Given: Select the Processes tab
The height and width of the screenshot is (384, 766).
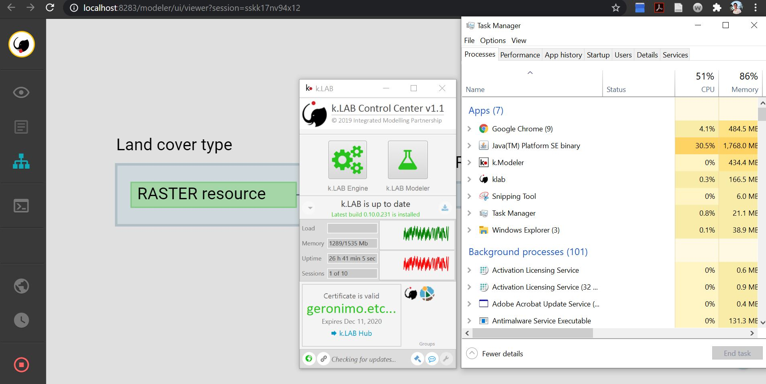Looking at the screenshot, I should [480, 54].
